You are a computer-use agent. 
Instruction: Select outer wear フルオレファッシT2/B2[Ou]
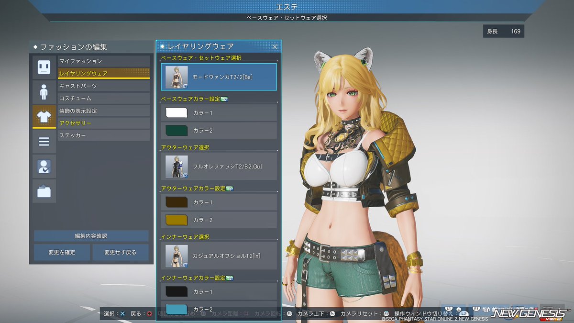coord(219,166)
